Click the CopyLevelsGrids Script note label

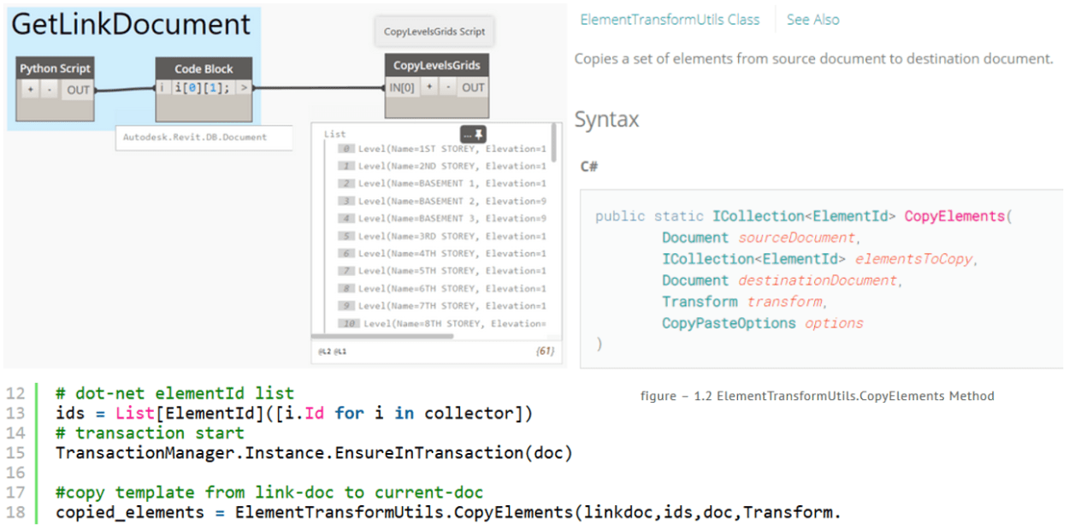point(434,32)
